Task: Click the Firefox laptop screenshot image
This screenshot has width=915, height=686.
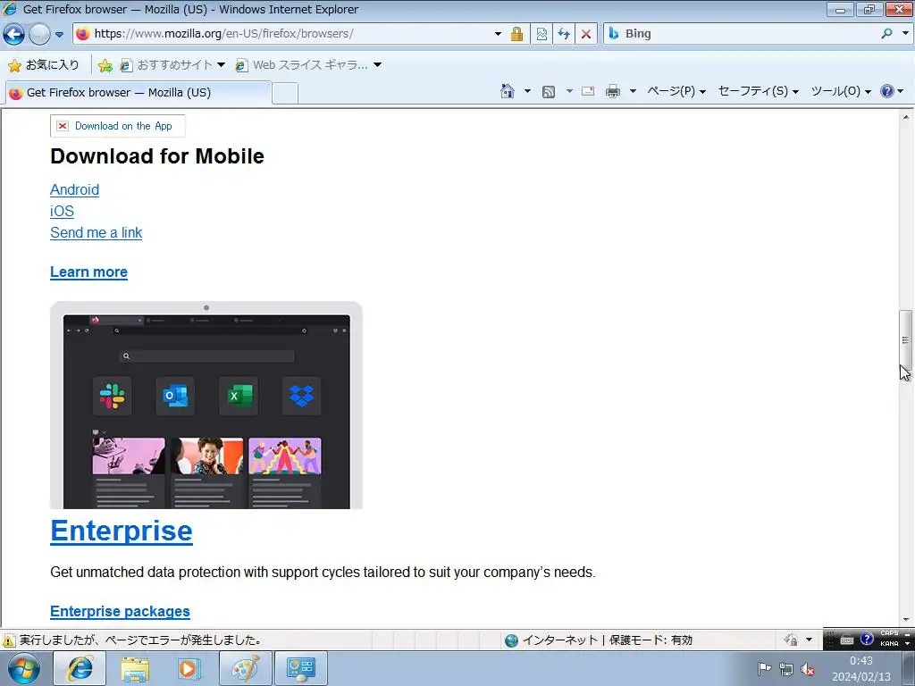Action: tap(206, 405)
